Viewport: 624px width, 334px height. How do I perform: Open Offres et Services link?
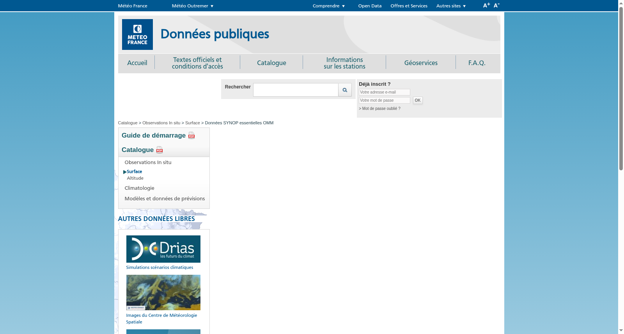coord(409,6)
